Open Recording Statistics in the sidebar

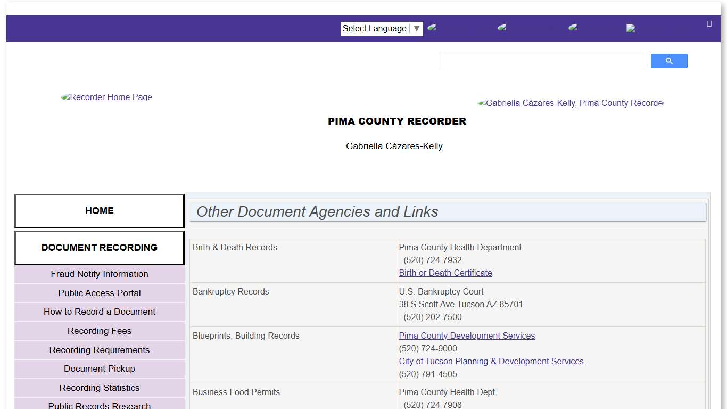click(99, 388)
